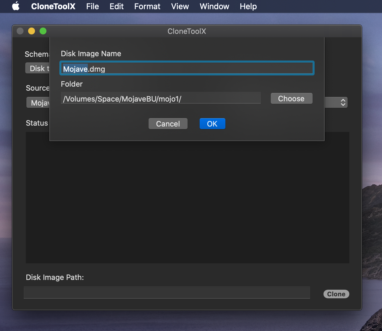Open the Help menu
The image size is (382, 331).
[x=248, y=6]
